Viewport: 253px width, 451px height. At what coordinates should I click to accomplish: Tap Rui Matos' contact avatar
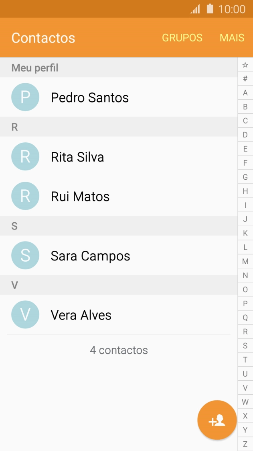click(25, 196)
